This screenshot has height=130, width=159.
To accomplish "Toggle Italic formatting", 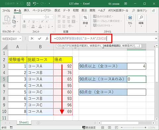I will 29,22.
